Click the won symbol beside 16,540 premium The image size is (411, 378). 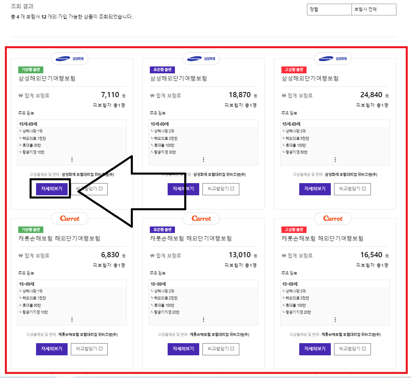point(284,256)
